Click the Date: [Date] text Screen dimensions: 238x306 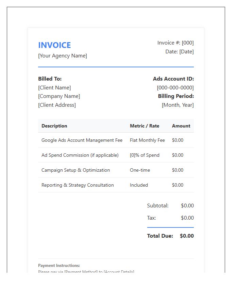[x=180, y=52]
